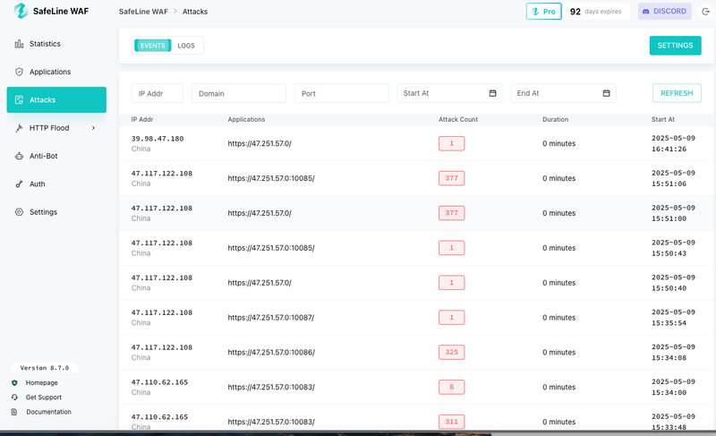Click the Duration column header
The image size is (716, 436).
coord(555,119)
